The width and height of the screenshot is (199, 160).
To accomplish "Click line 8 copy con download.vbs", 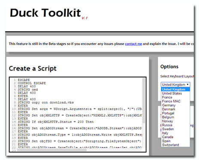I will click(x=45, y=102).
